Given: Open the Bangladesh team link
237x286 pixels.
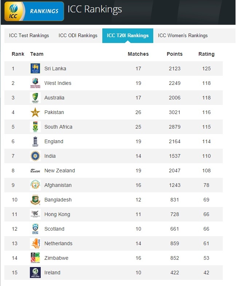Looking at the screenshot, I should tap(58, 200).
